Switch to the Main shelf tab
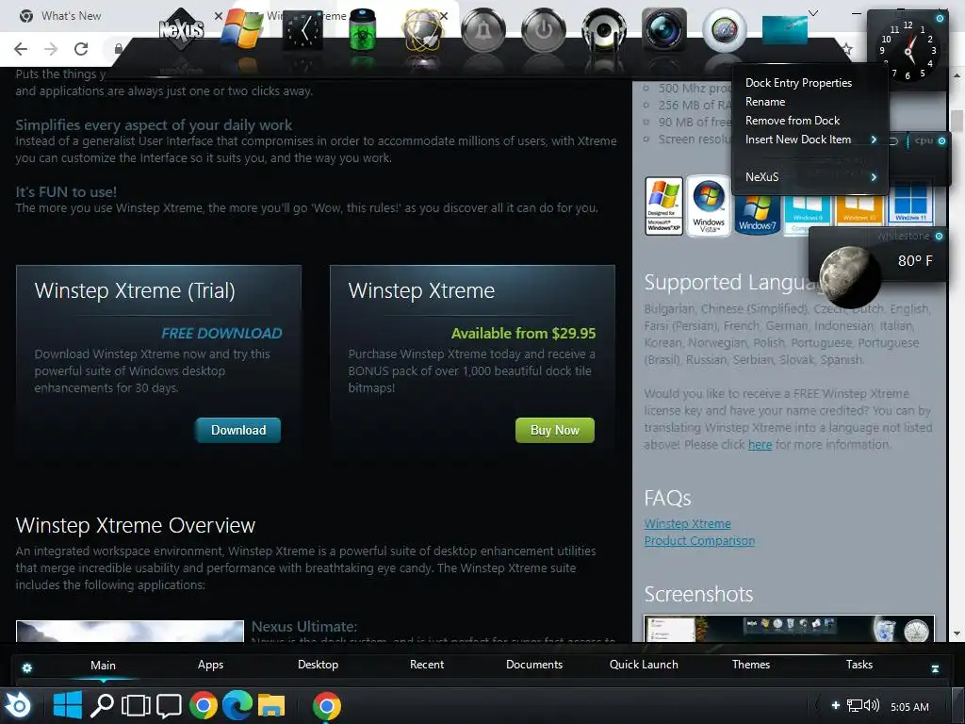This screenshot has width=965, height=724. pos(103,665)
